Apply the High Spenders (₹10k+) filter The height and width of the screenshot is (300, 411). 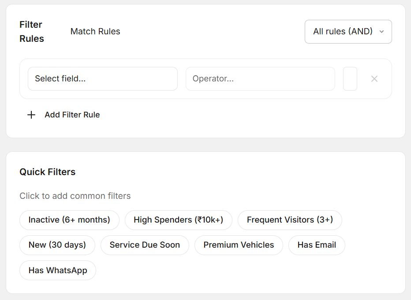tap(178, 220)
